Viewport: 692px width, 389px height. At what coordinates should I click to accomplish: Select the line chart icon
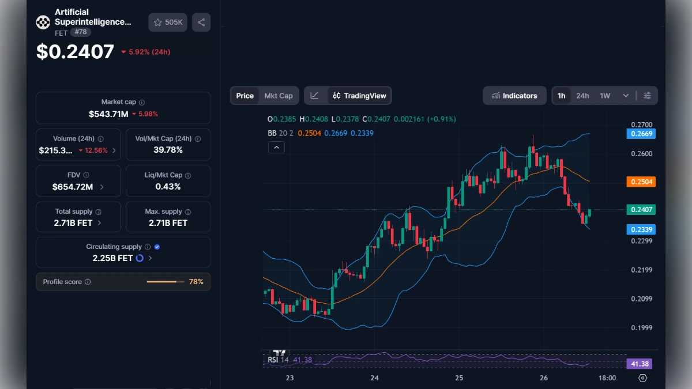point(315,95)
